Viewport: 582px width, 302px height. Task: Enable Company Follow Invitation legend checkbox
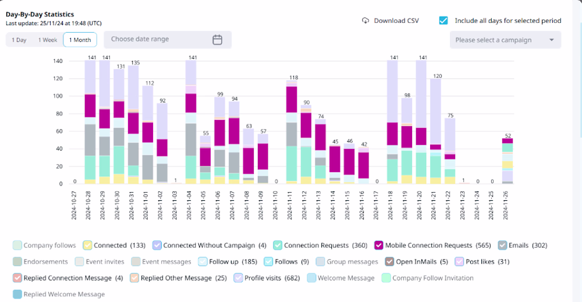[386, 278]
